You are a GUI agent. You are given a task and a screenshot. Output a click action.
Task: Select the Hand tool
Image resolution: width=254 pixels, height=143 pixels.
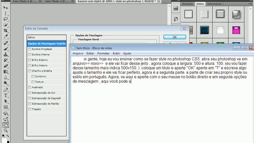point(6,125)
